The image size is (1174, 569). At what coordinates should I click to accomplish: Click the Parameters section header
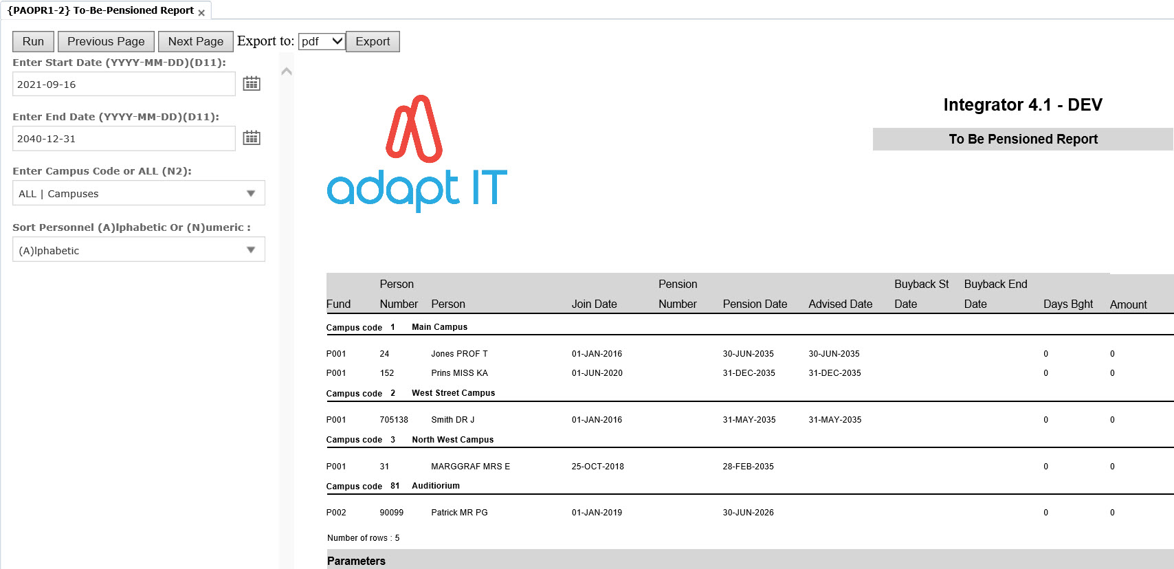tap(356, 561)
